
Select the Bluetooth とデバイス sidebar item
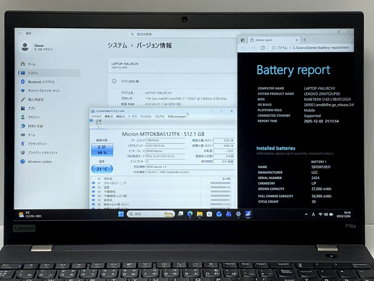click(41, 82)
